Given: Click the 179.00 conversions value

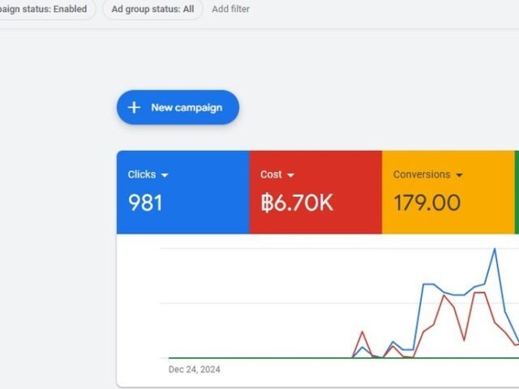Looking at the screenshot, I should click(x=427, y=203).
